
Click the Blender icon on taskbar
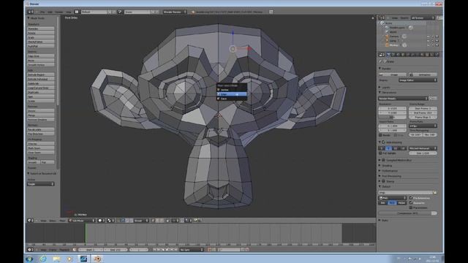[x=97, y=259]
